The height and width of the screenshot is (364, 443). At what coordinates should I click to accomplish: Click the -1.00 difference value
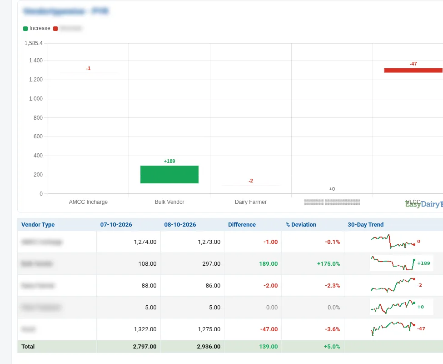pyautogui.click(x=271, y=242)
